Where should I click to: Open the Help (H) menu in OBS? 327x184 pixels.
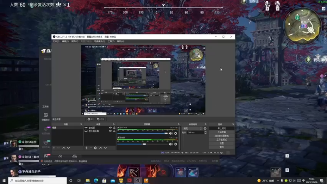[x=121, y=41]
